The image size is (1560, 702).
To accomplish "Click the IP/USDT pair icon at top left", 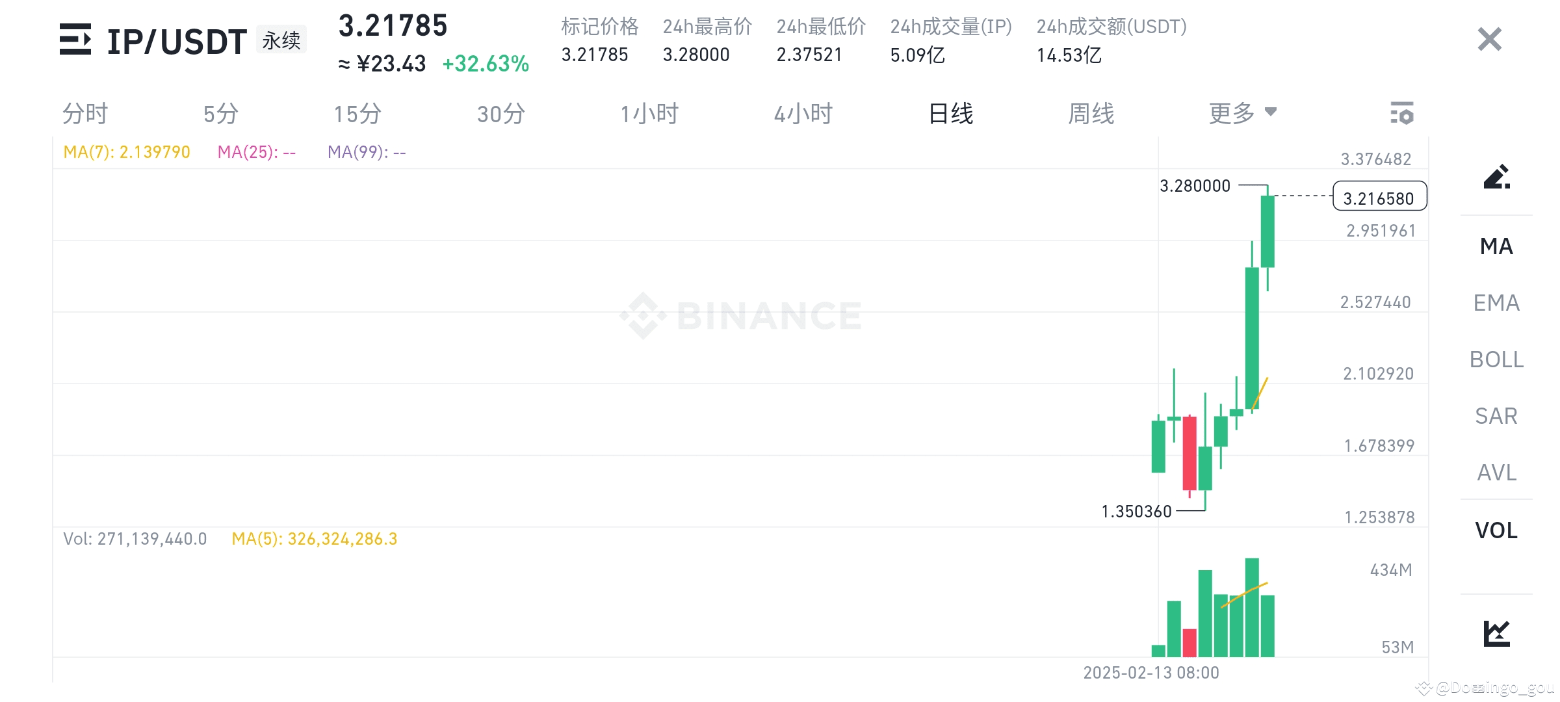I will pyautogui.click(x=76, y=40).
